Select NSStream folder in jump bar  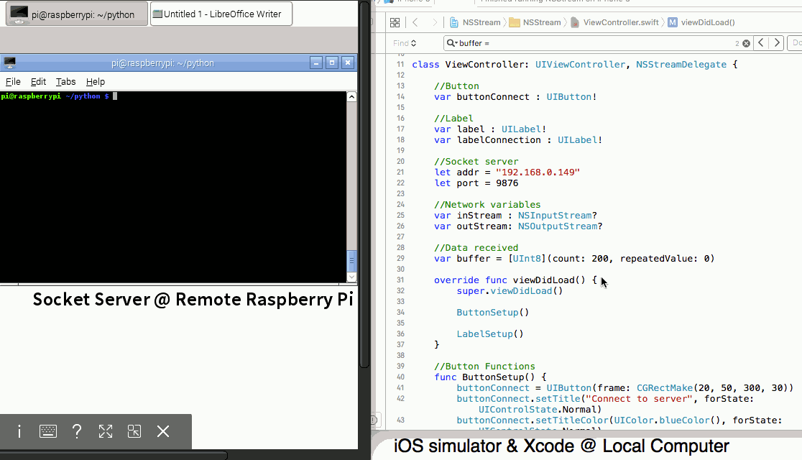coord(535,22)
